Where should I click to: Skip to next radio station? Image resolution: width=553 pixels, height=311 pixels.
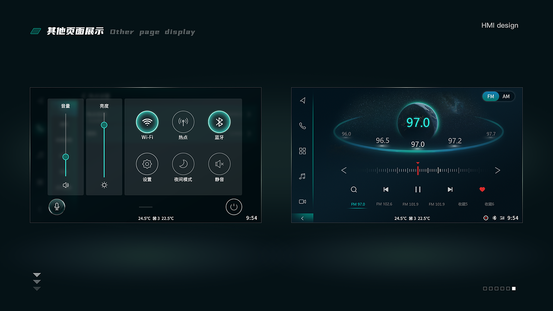point(450,190)
